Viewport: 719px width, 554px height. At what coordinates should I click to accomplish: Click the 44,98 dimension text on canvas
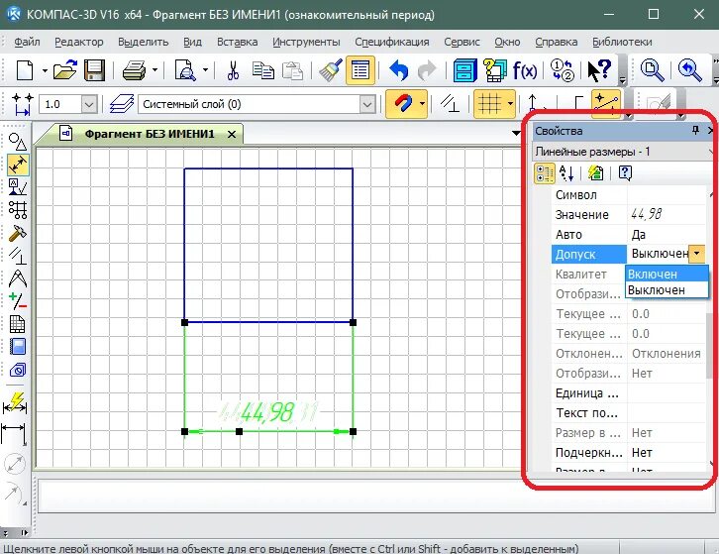[x=266, y=411]
